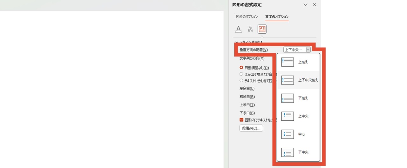This screenshot has height=168, width=407.
Task: Click the 図形の書式設定 pane title
Action: 247,5
